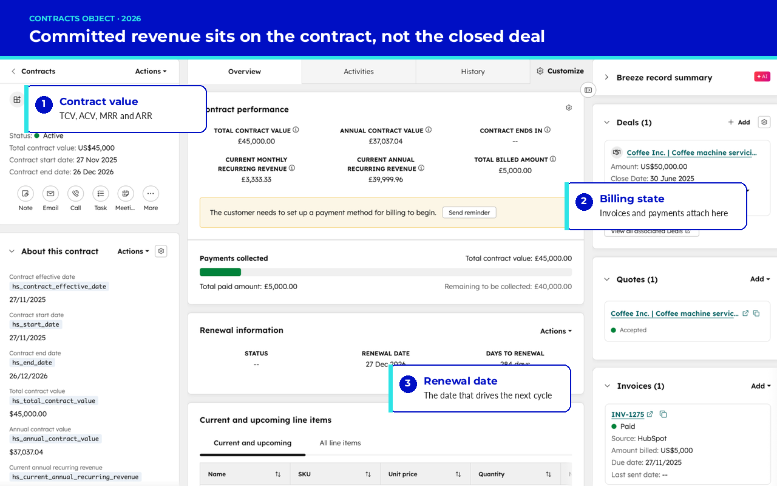The height and width of the screenshot is (486, 777).
Task: Collapse the Deals section
Action: pos(606,122)
